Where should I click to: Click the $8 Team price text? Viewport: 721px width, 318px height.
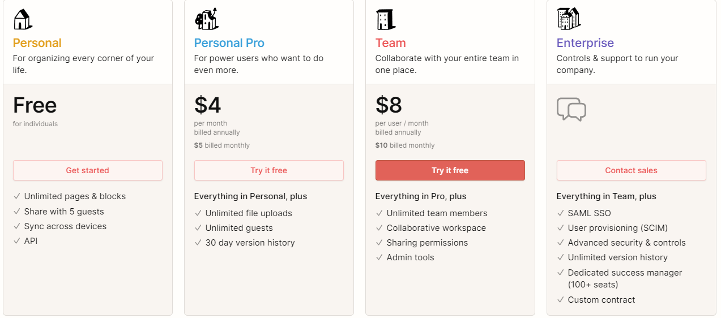click(x=389, y=105)
